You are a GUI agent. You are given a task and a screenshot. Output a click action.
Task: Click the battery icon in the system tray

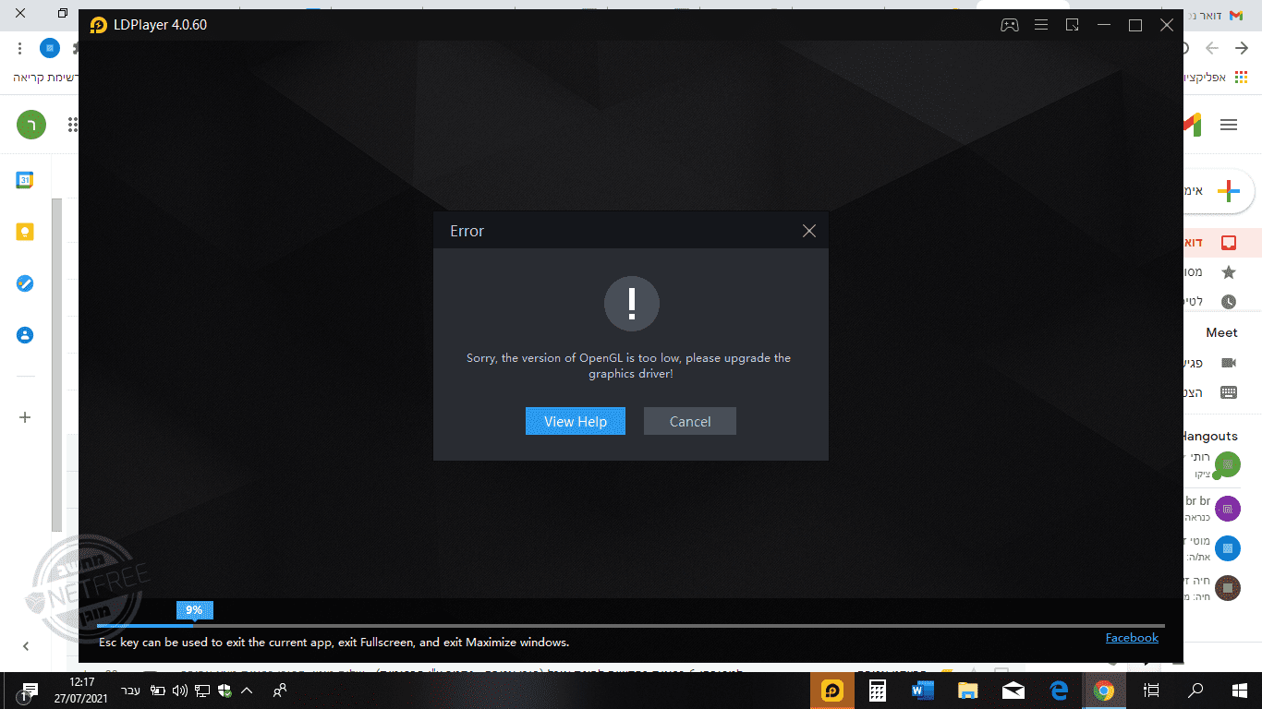point(158,691)
